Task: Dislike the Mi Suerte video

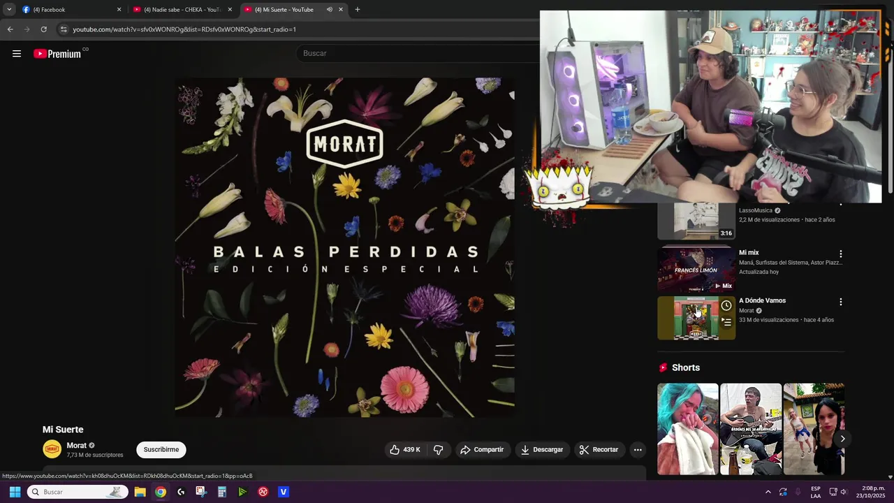Action: [439, 450]
